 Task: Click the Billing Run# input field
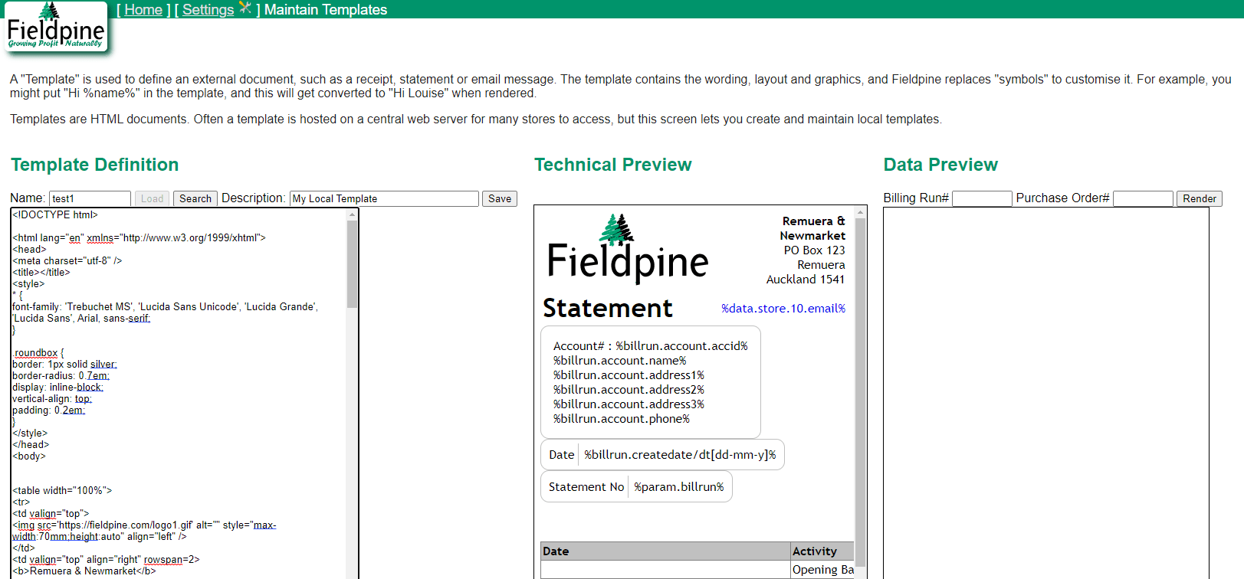982,198
